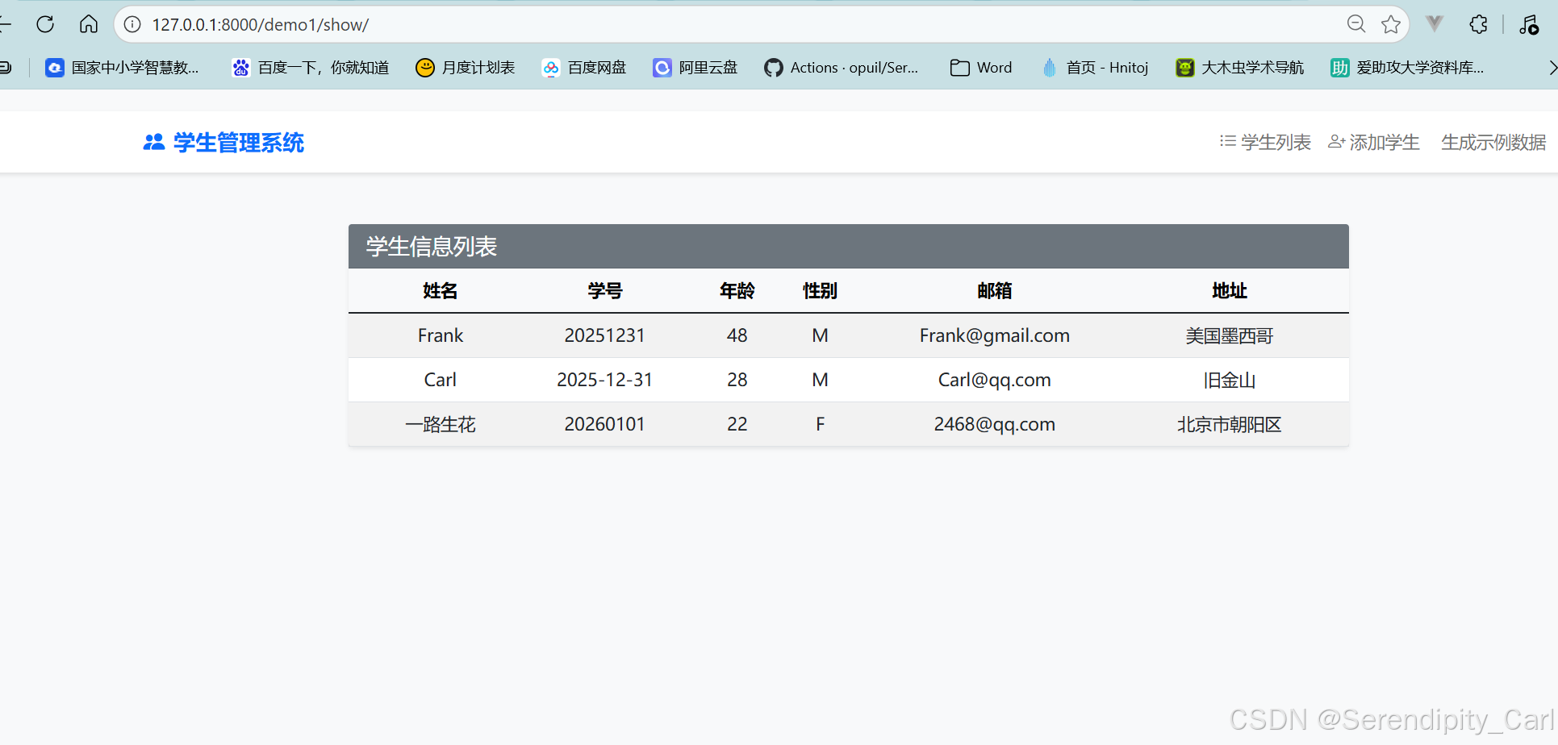Click the age value 28

point(737,380)
